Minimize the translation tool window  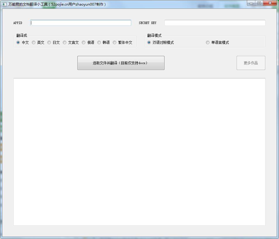(251, 3)
